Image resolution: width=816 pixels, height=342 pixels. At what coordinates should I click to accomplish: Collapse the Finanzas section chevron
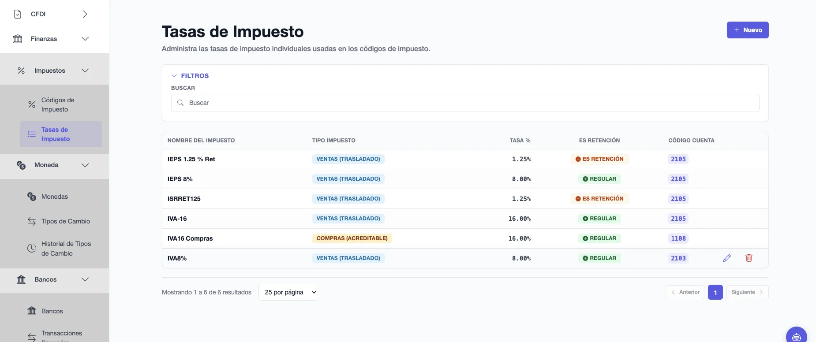coord(85,39)
